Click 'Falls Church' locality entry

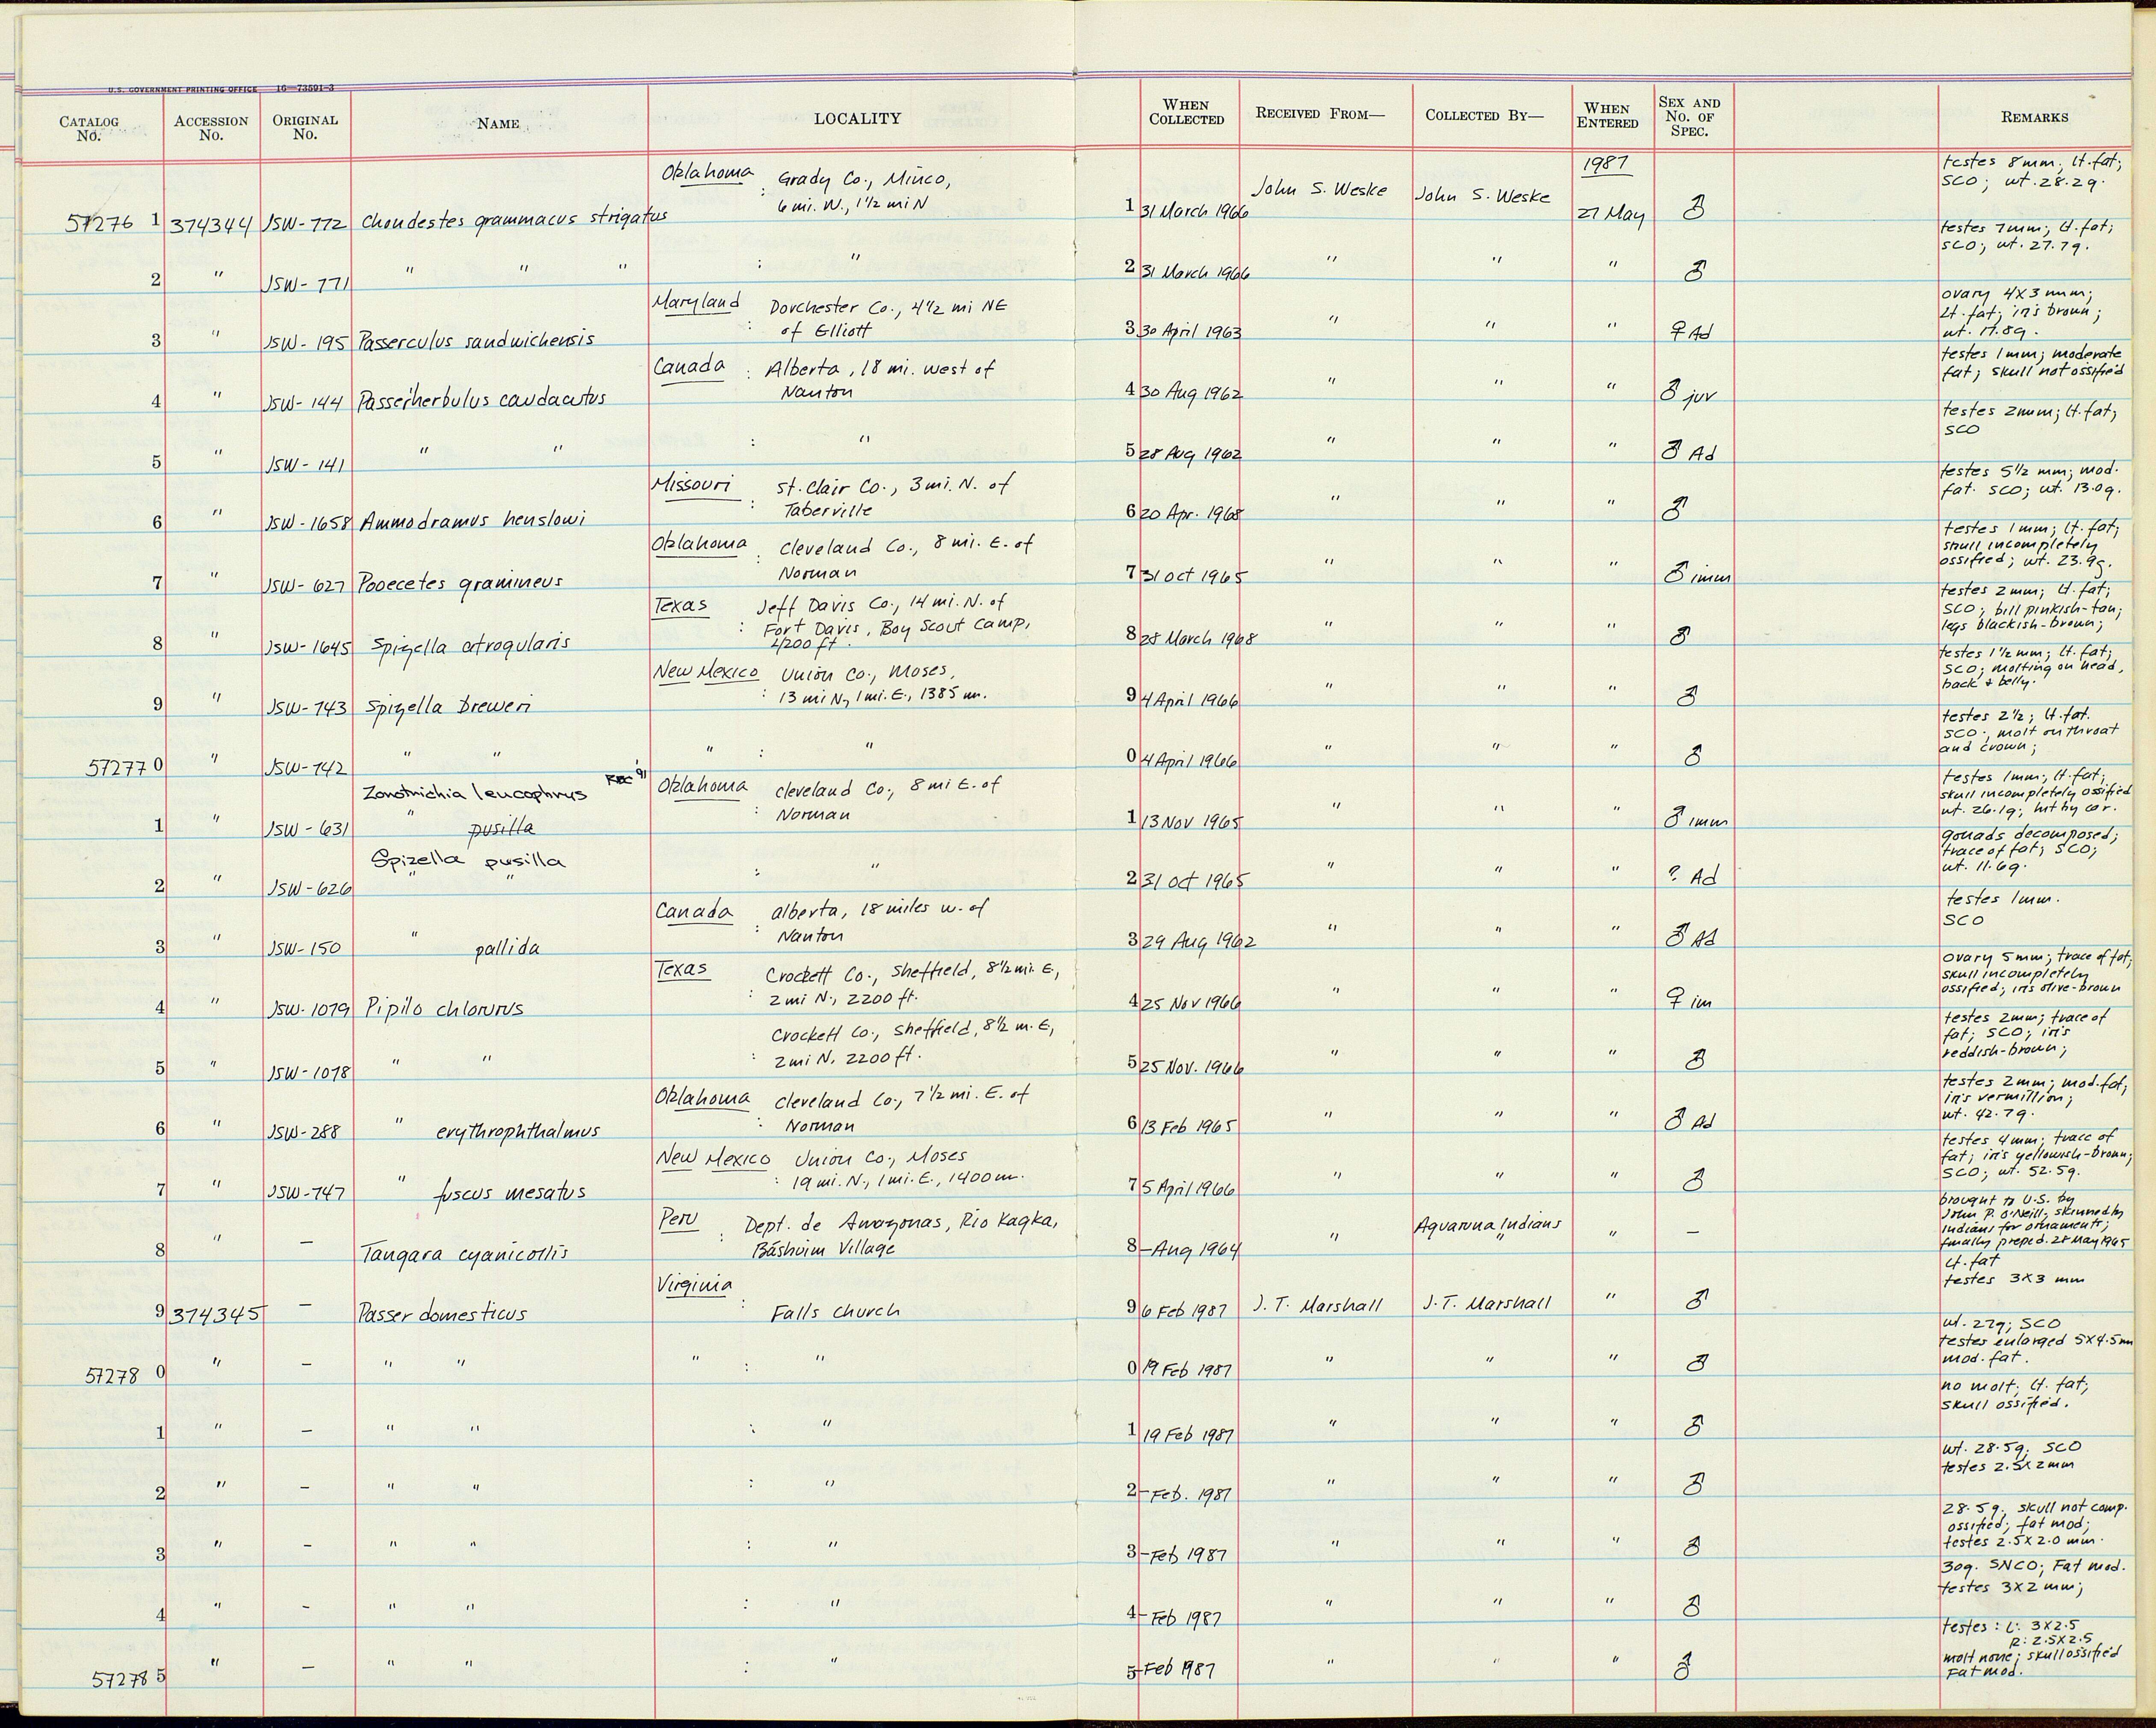point(834,1313)
